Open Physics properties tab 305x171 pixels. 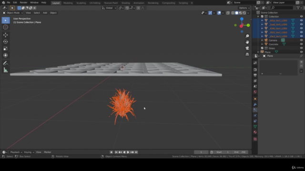pos(255,115)
